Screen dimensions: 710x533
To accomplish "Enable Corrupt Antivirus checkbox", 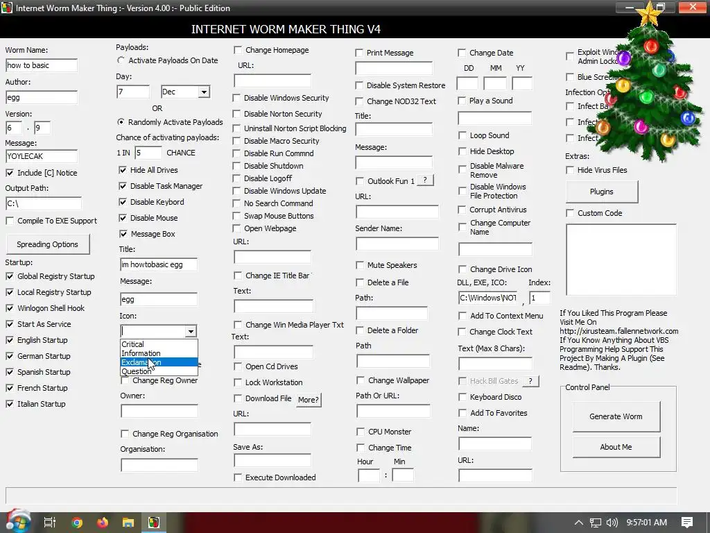I will [x=462, y=210].
